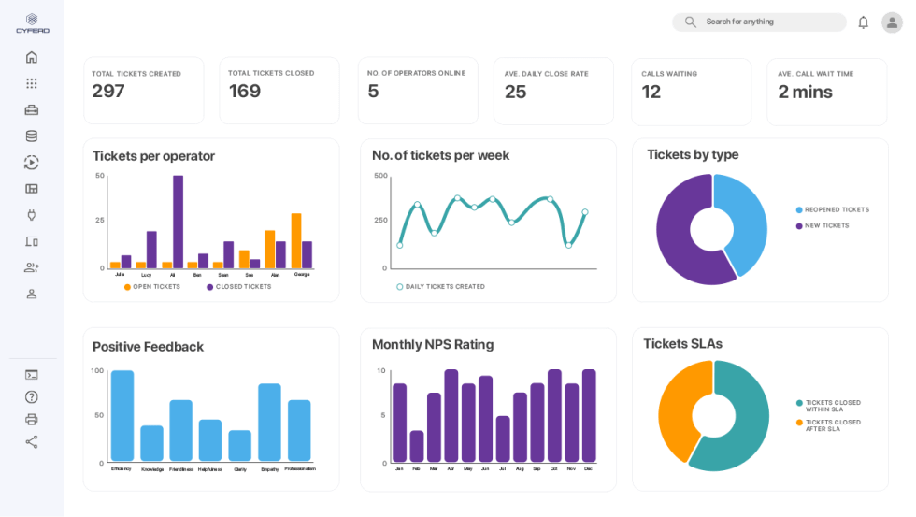Open the Ave. Daily Close Rate card
This screenshot has width=916, height=517.
(x=553, y=91)
